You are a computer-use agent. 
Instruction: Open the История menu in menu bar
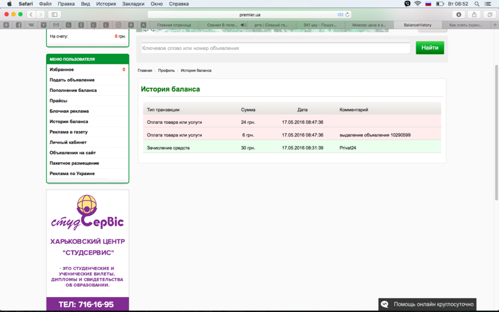(x=106, y=4)
